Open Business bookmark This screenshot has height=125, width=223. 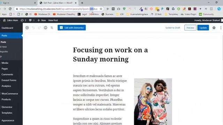click(107, 14)
